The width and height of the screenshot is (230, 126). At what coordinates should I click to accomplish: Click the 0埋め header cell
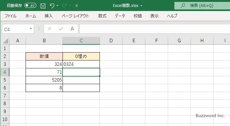click(81, 56)
